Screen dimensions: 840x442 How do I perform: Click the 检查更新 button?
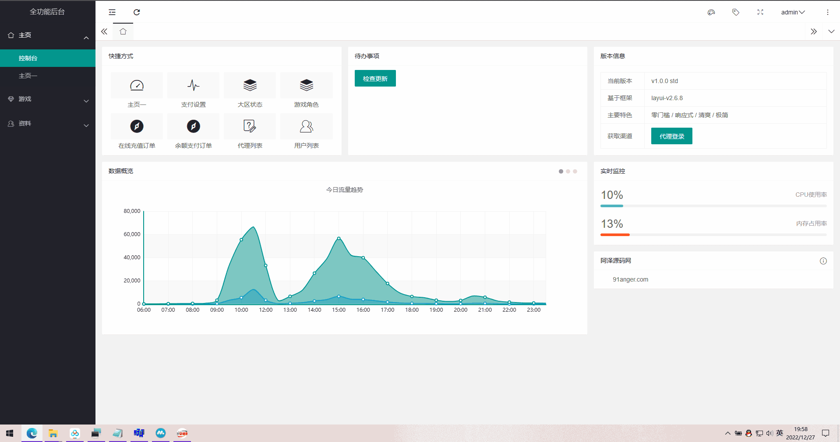coord(375,79)
